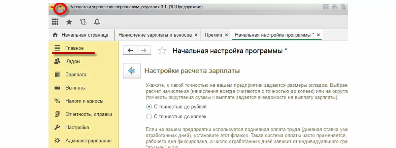Close the Начальная настройка программы tab

[319, 35]
